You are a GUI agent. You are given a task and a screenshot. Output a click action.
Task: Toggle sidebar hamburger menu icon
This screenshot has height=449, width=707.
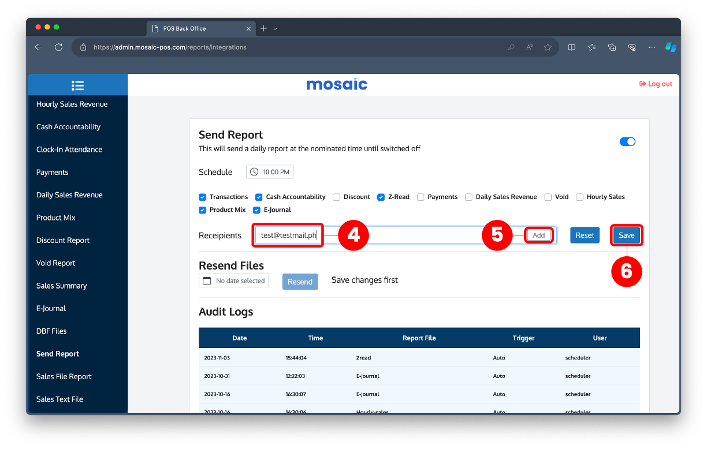tap(77, 85)
